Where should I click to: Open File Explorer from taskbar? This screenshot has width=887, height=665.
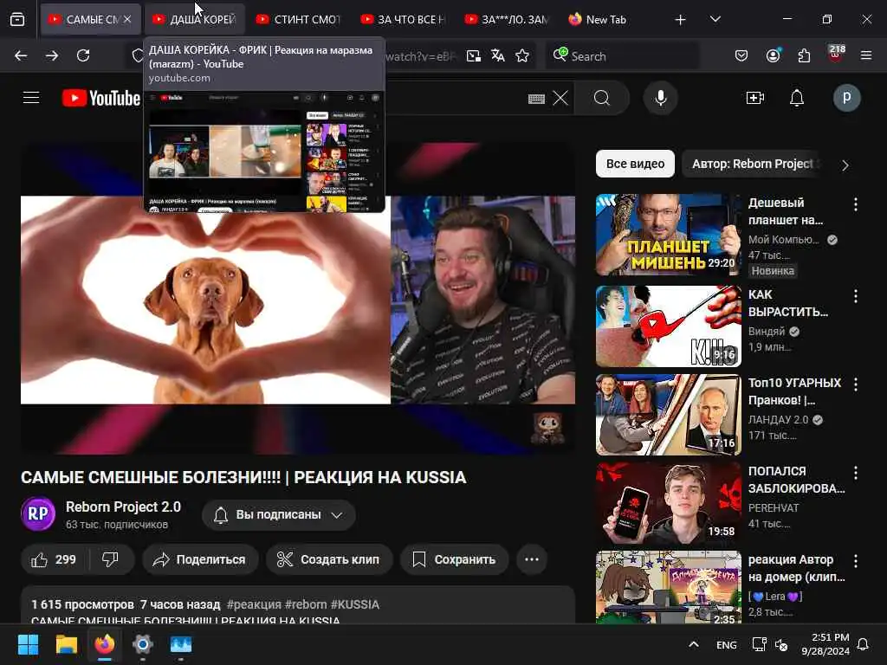click(66, 644)
